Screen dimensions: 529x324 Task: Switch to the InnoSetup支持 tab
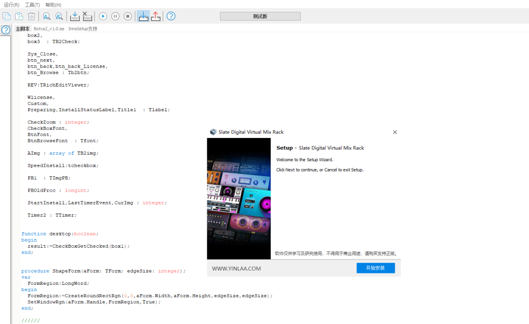tap(83, 29)
